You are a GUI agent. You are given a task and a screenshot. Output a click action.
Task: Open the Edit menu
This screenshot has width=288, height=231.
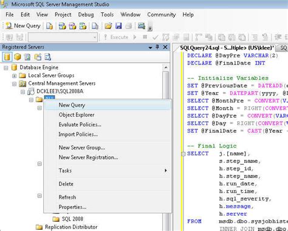(x=25, y=15)
